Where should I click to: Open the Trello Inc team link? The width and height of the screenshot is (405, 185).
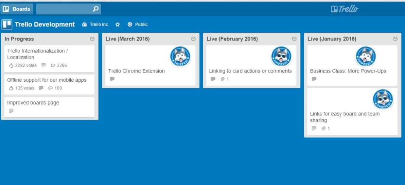point(99,25)
